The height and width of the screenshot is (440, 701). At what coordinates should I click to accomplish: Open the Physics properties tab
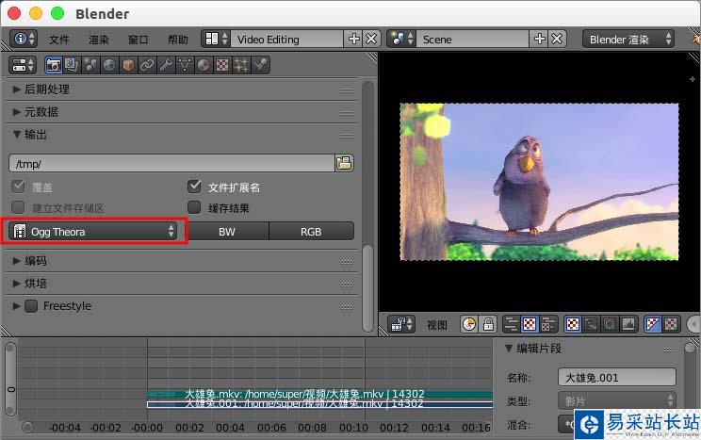pyautogui.click(x=260, y=65)
